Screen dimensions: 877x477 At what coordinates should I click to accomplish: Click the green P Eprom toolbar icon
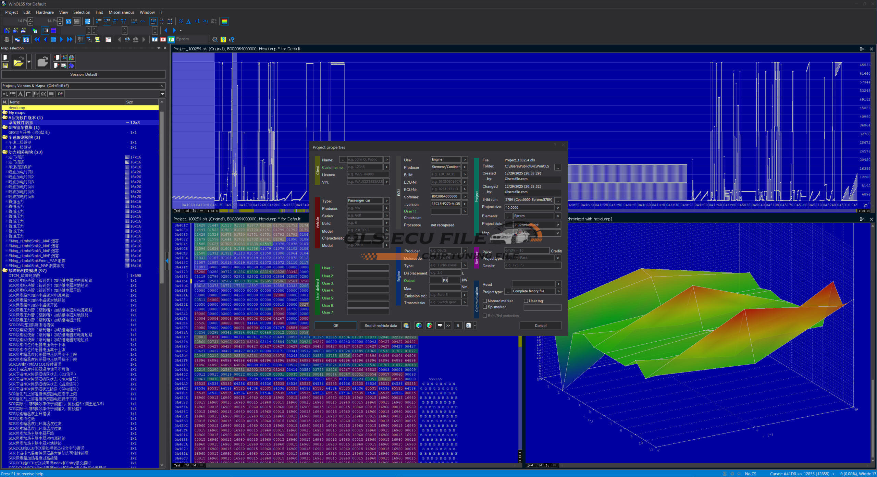click(x=171, y=39)
